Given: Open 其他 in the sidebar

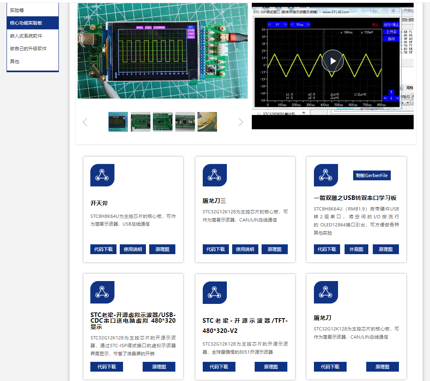Looking at the screenshot, I should tap(33, 62).
